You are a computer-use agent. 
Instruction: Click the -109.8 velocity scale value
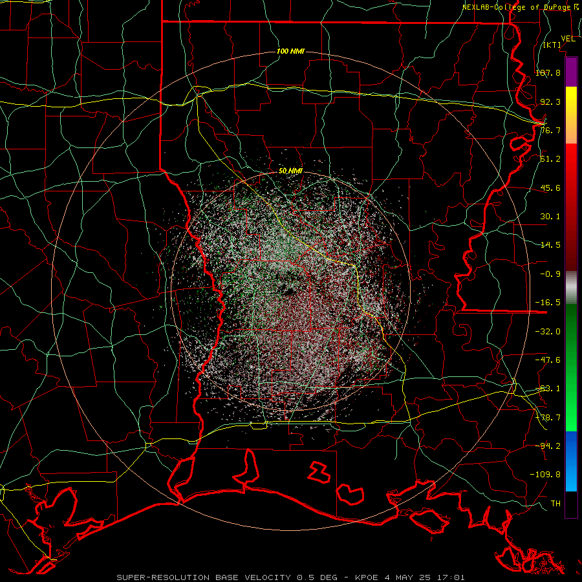tap(545, 475)
